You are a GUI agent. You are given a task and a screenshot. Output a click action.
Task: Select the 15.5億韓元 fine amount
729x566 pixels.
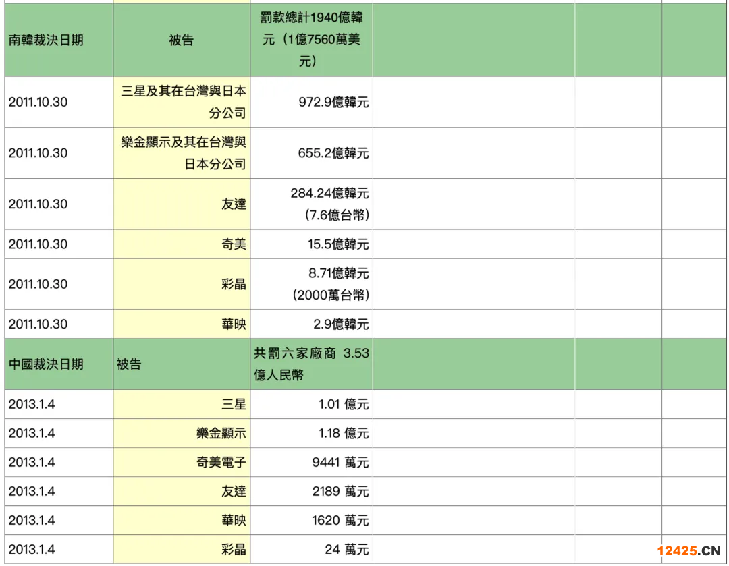coord(338,244)
